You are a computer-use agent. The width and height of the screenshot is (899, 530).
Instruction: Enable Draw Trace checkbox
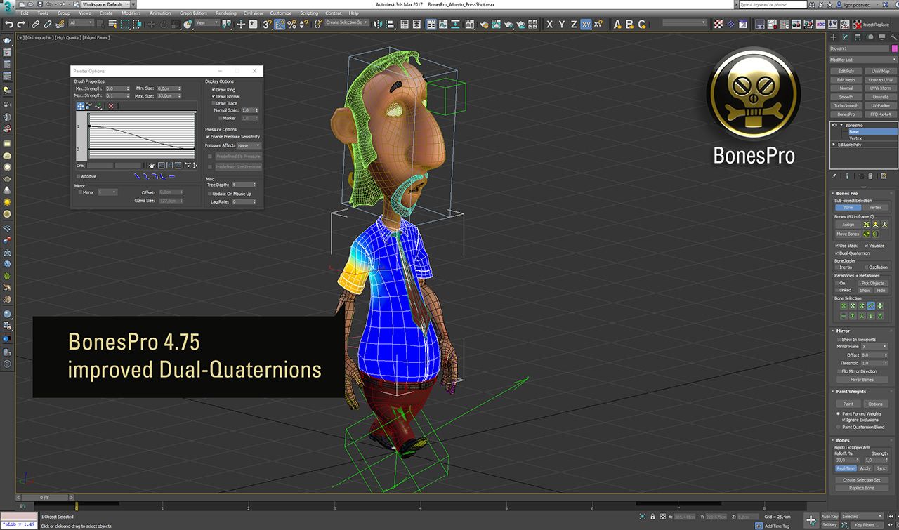click(x=214, y=103)
